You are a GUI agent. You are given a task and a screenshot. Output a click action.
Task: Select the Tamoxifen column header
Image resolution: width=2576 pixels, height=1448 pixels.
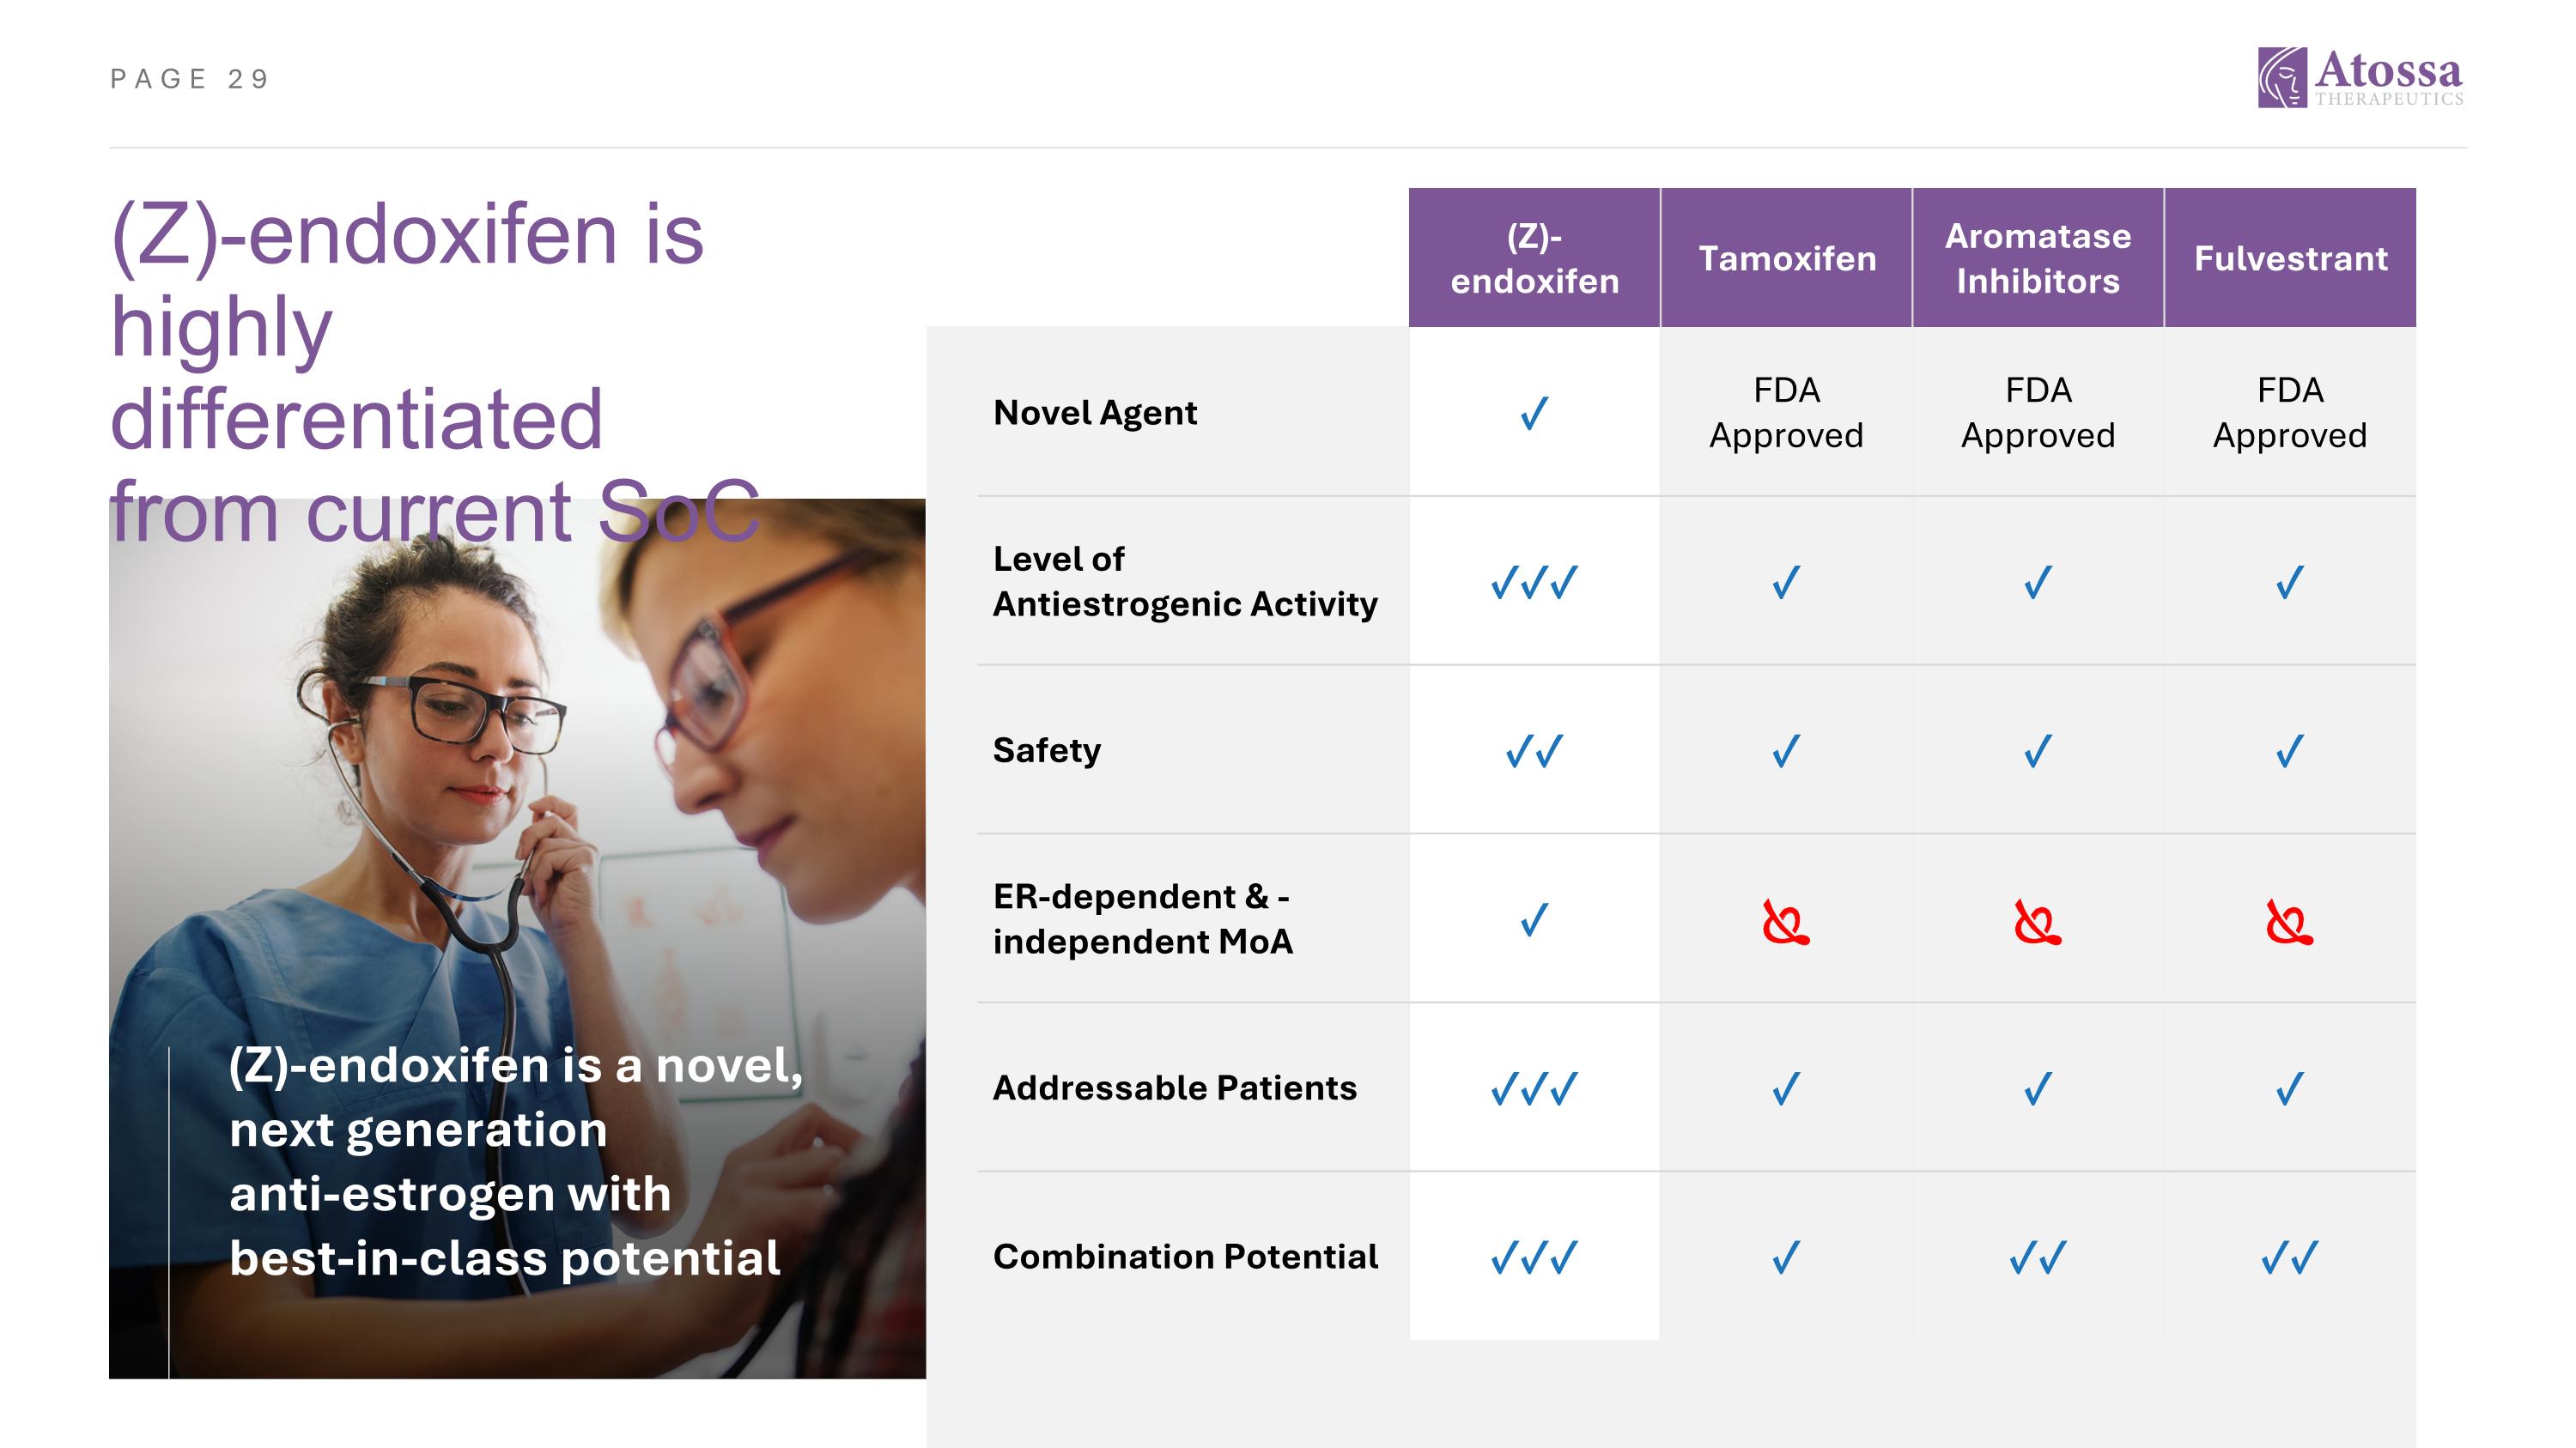(x=1786, y=257)
